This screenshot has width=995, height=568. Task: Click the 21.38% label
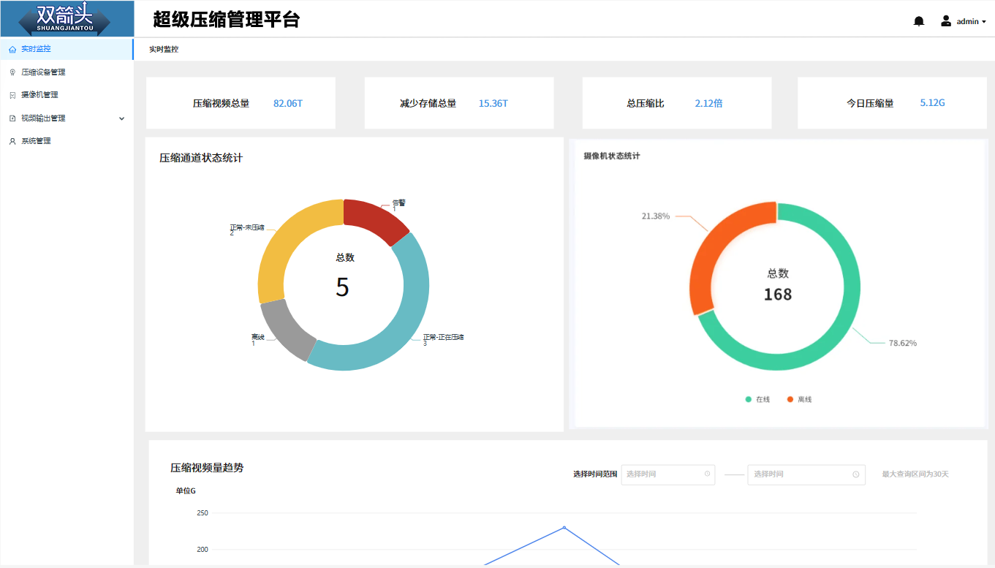click(x=656, y=216)
